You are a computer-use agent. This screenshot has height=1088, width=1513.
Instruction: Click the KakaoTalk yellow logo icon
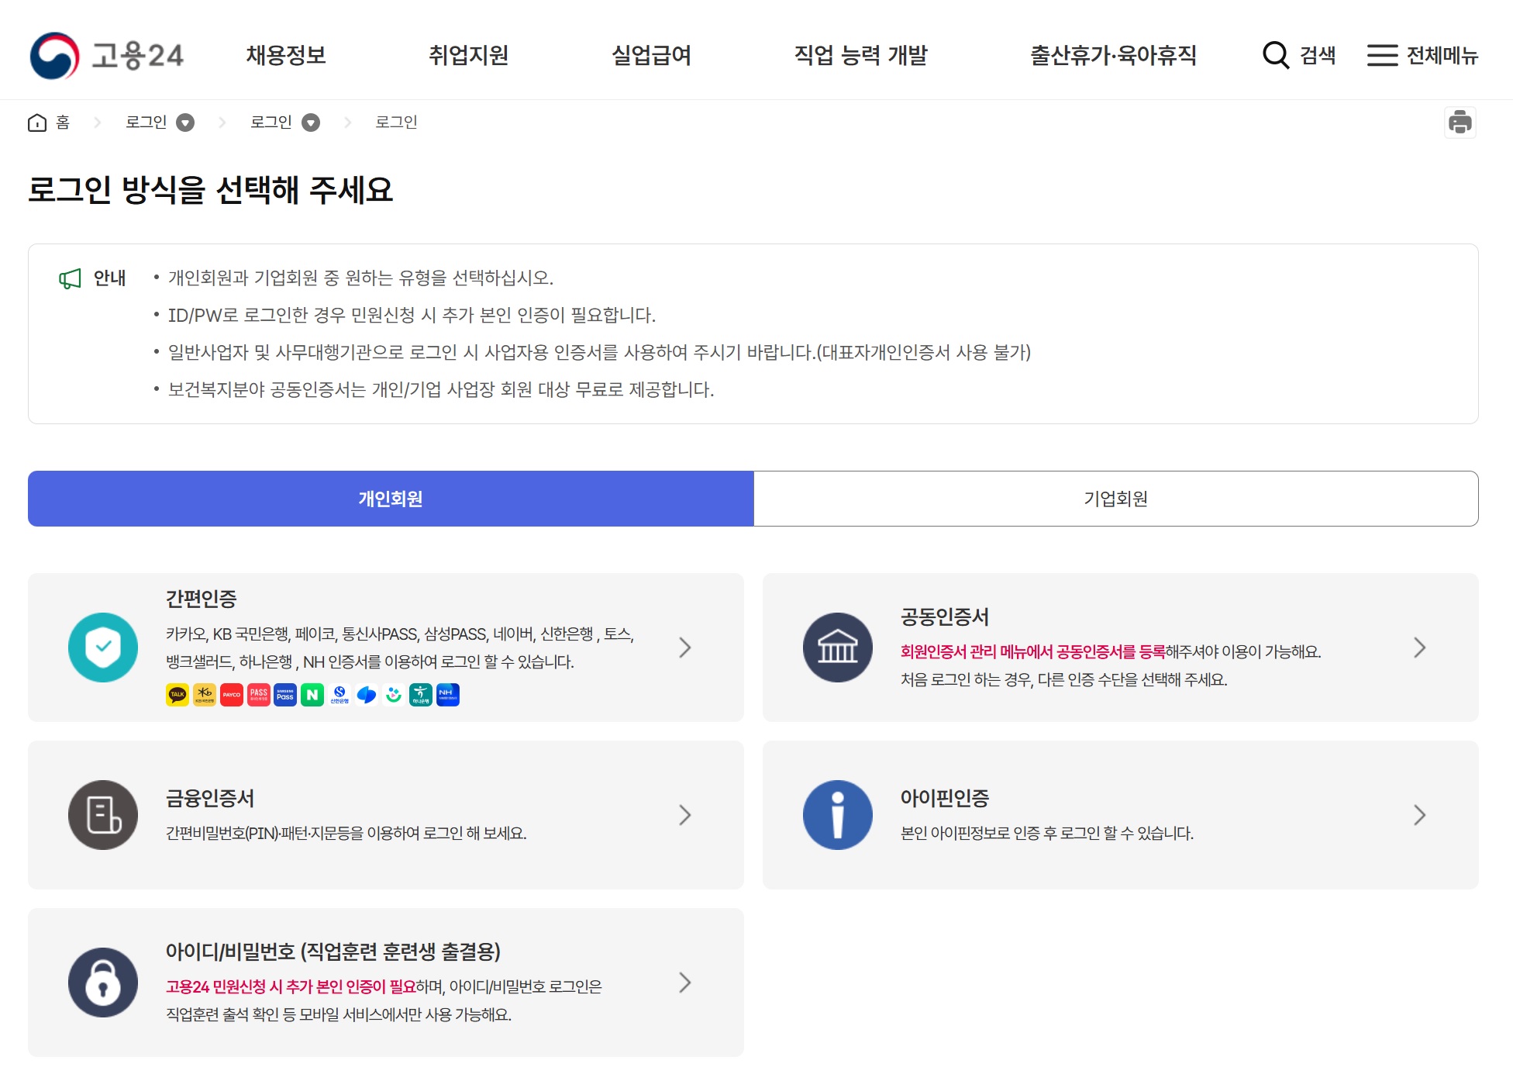click(x=177, y=695)
